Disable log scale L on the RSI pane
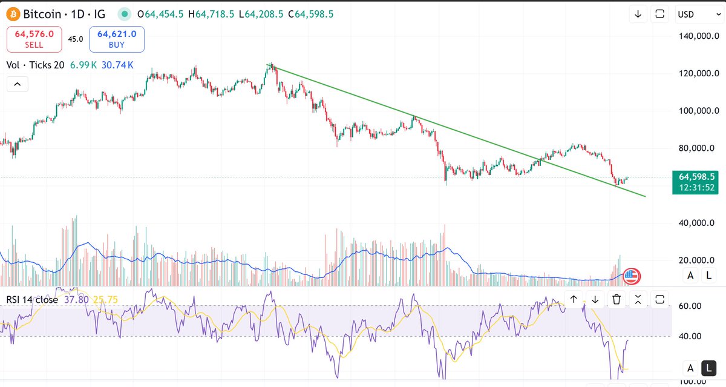Image resolution: width=726 pixels, height=387 pixels. pos(708,367)
